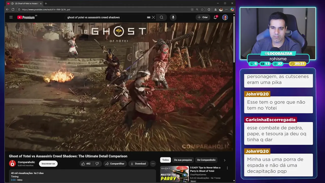
Task: Click the YouTube counter badge showing 13
Action: pyautogui.click(x=265, y=64)
